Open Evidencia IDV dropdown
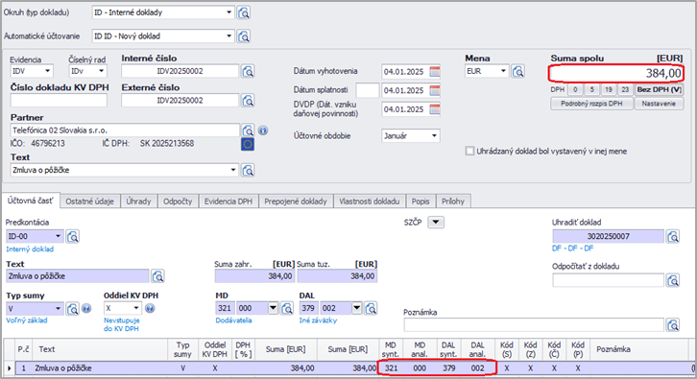This screenshot has width=697, height=379. pos(48,71)
